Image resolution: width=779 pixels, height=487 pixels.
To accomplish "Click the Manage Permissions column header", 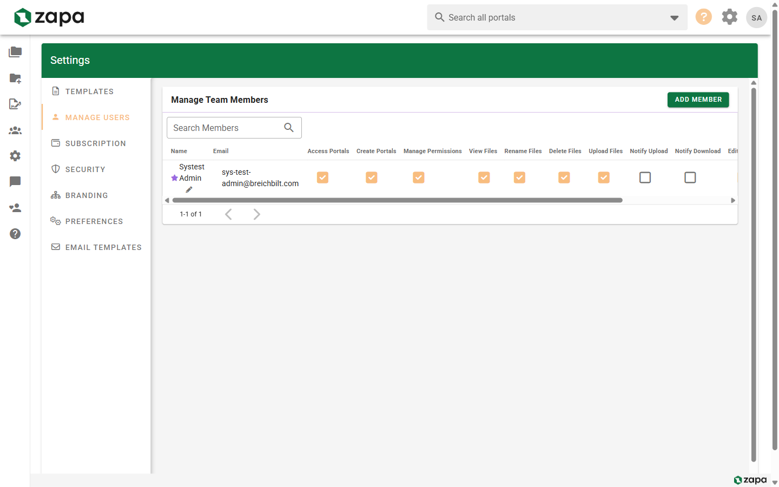I will [433, 151].
